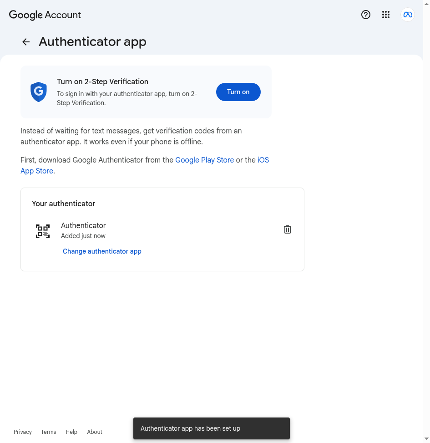
Task: Click Change authenticator app
Action: point(102,251)
